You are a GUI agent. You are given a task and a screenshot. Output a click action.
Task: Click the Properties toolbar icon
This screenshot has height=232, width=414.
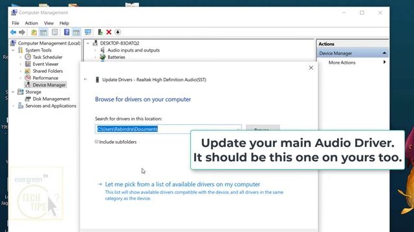pyautogui.click(x=54, y=32)
